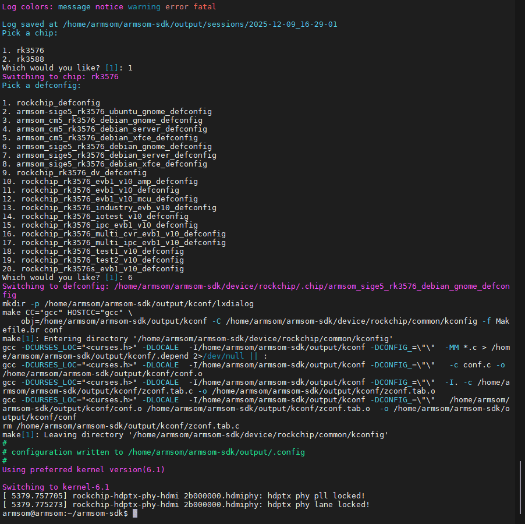The image size is (525, 524).
Task: Click the 'hdptx phy pll locked!' kernel message
Action: [316, 496]
